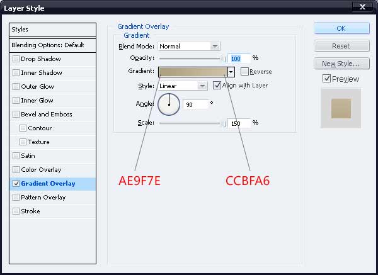Uncheck the Gradient Overlay checkbox
This screenshot has width=378, height=275.
16,184
